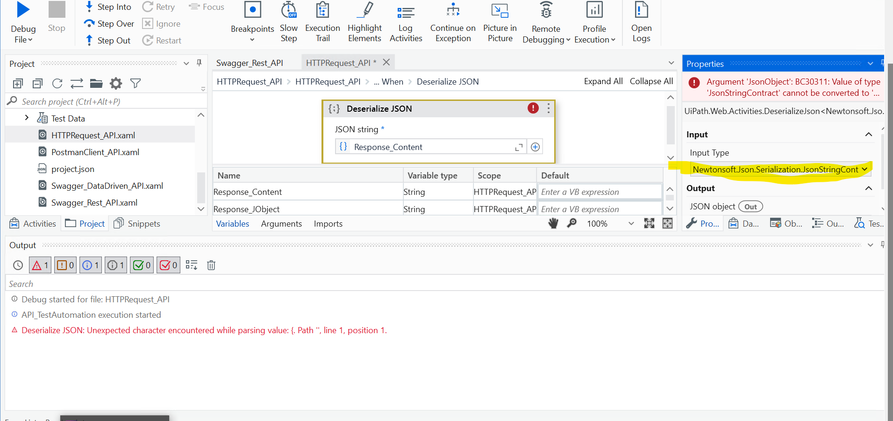Toggle Slow Step debugging
893x421 pixels.
pos(289,22)
